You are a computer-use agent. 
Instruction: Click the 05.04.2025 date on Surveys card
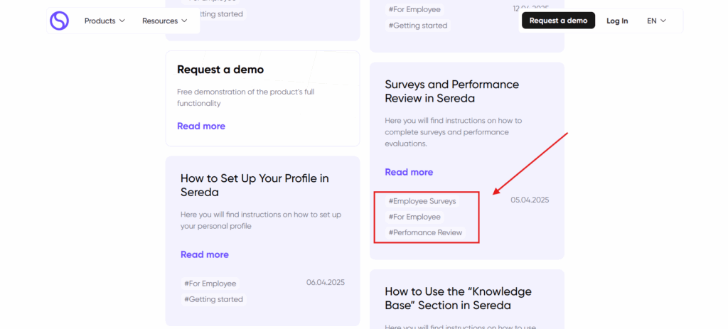pyautogui.click(x=530, y=200)
